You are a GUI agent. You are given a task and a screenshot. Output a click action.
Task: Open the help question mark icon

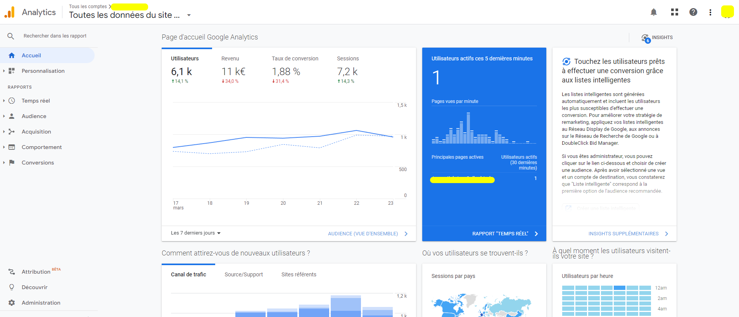693,12
